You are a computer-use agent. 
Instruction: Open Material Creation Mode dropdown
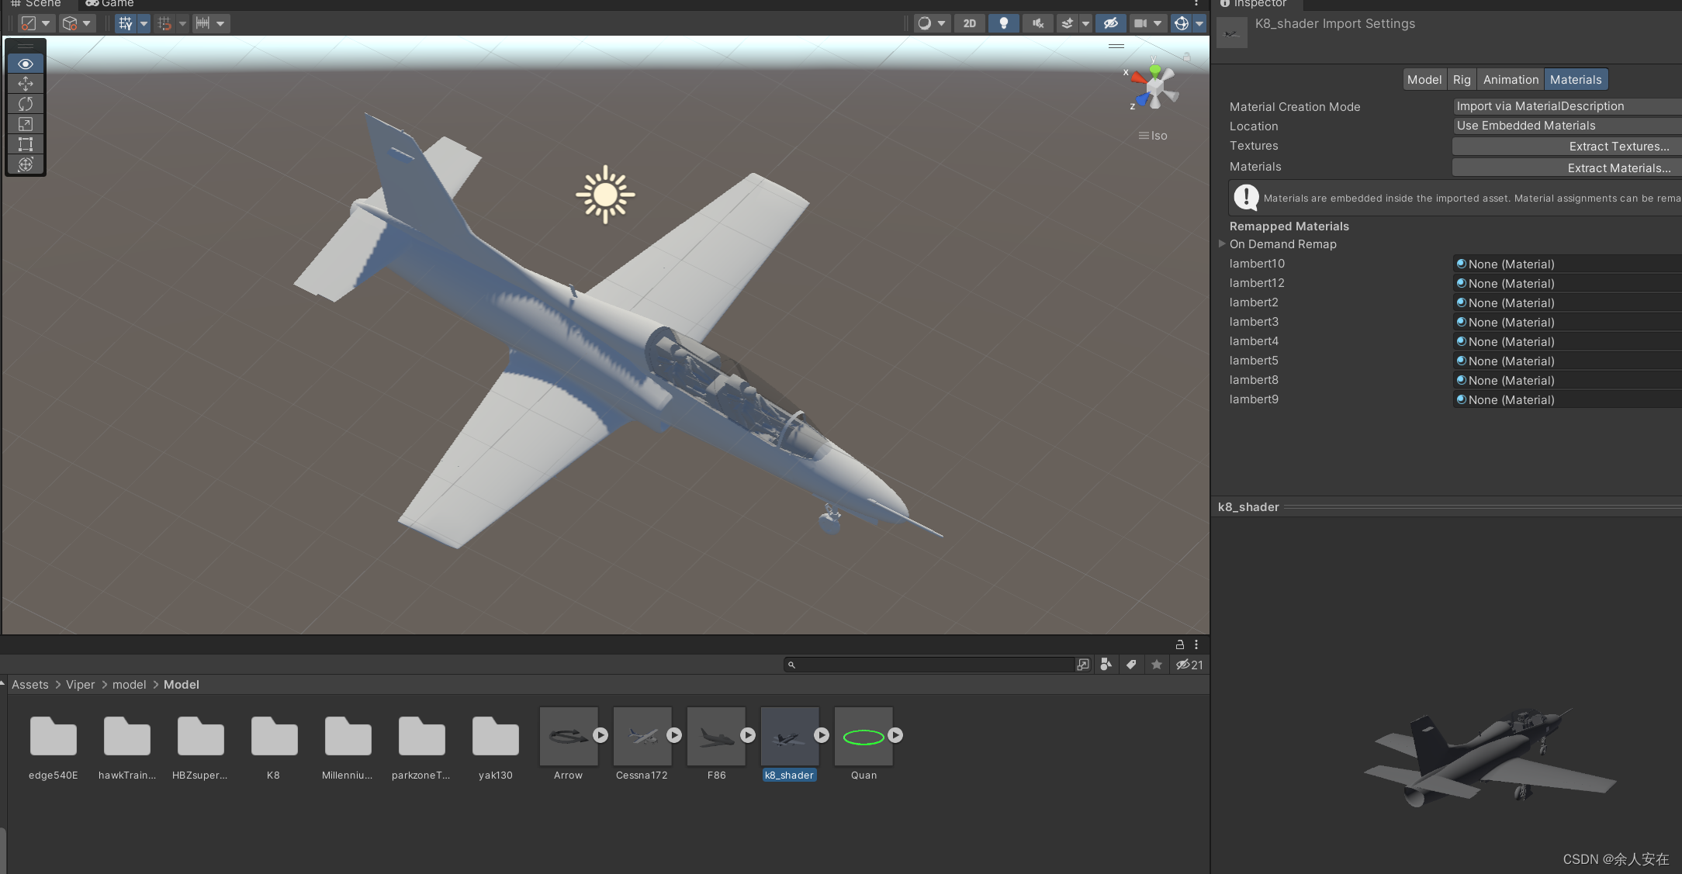point(1566,106)
